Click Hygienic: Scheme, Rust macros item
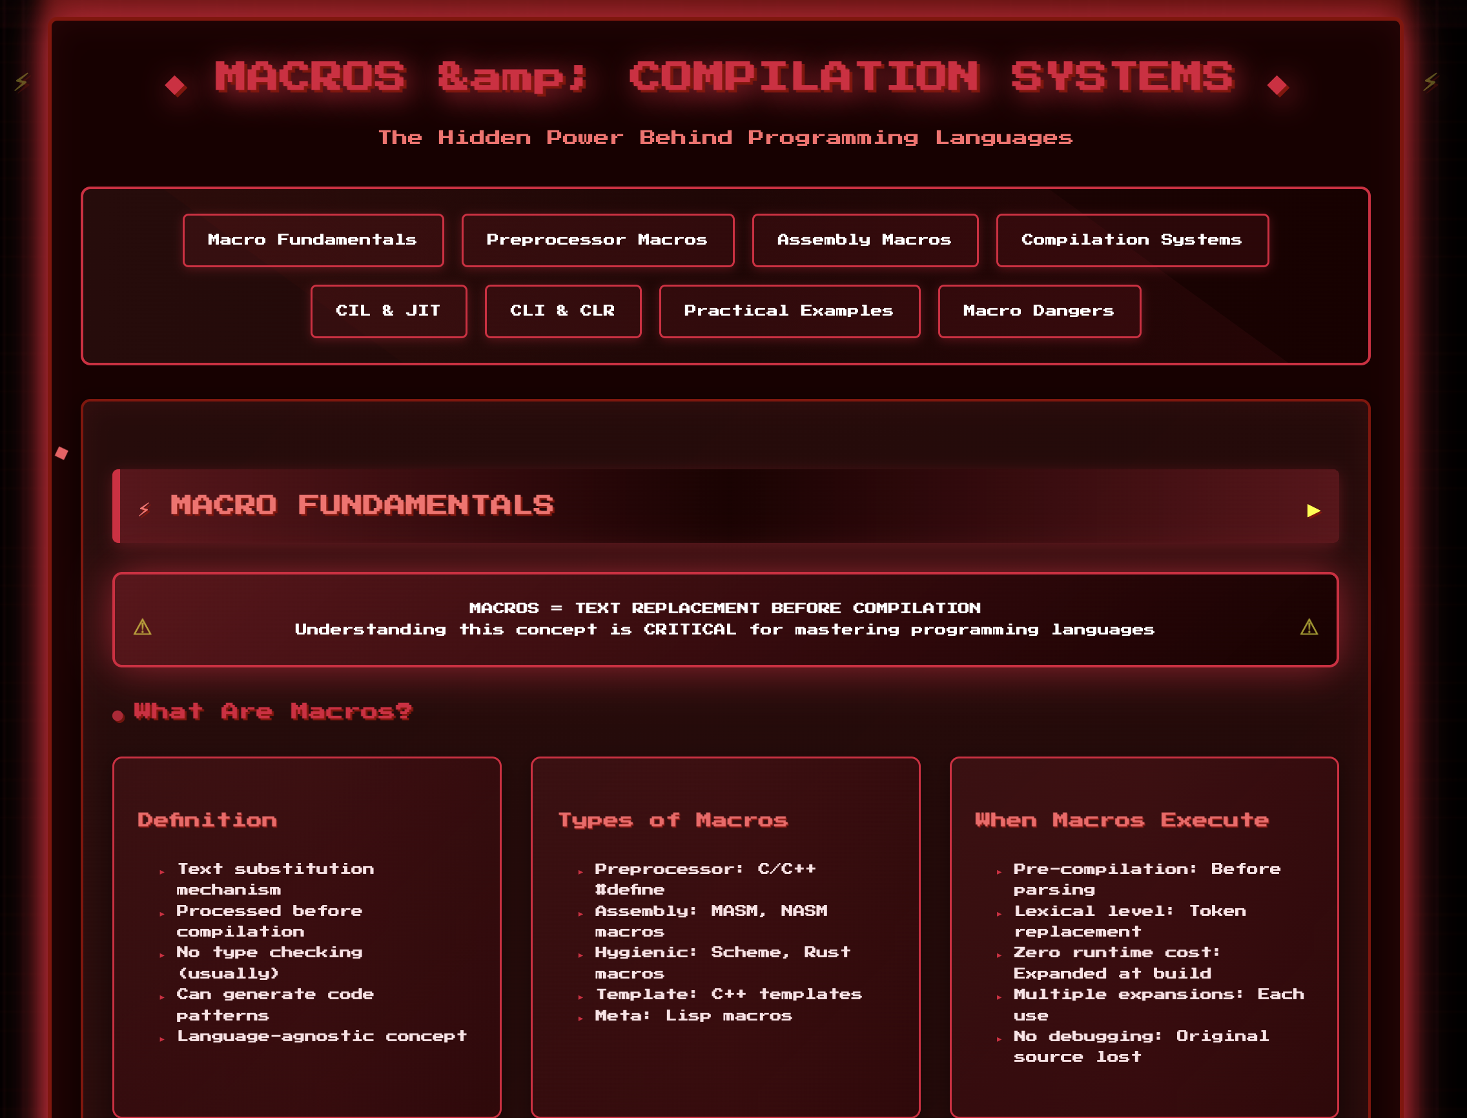The width and height of the screenshot is (1467, 1118). tap(723, 963)
